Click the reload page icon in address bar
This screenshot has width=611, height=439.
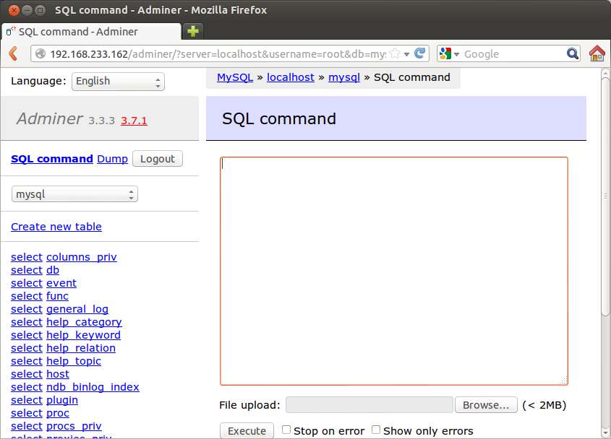click(419, 53)
